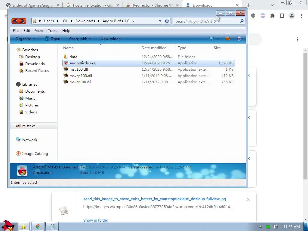Go forward with the Explorer forward arrow
This screenshot has width=308, height=231.
coord(22,21)
